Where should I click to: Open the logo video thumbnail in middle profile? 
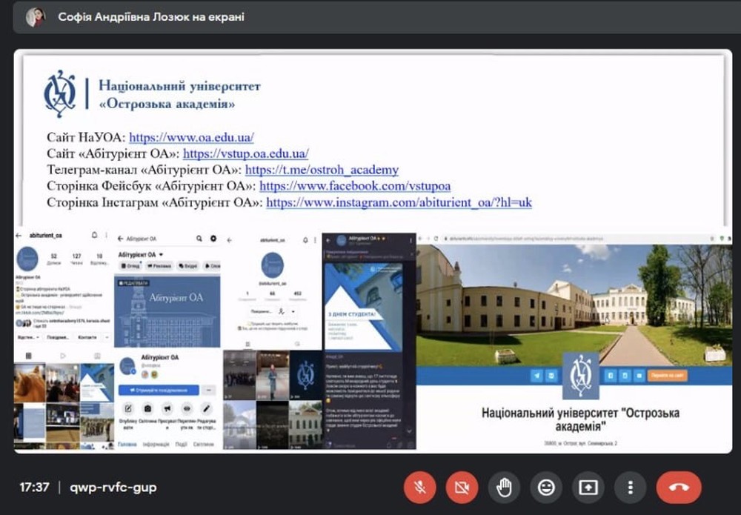(x=305, y=376)
